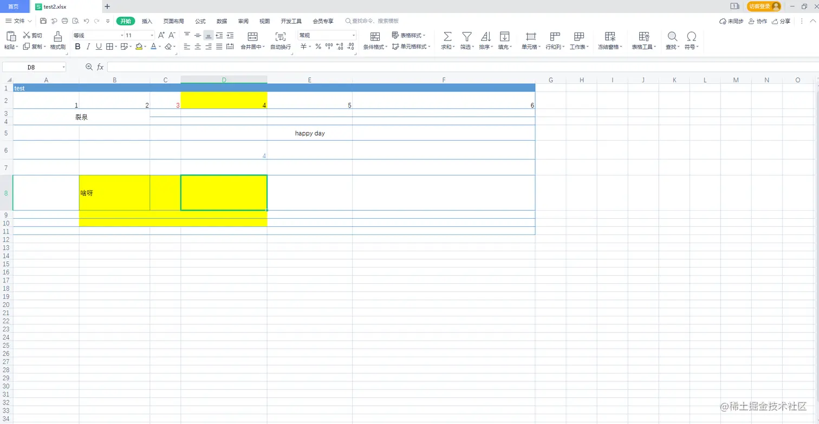Open Print Preview from quick access bar

pyautogui.click(x=76, y=21)
